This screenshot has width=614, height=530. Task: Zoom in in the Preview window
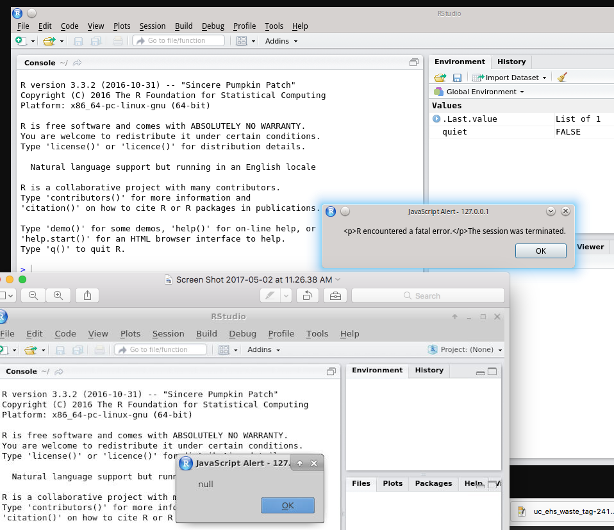coord(58,295)
